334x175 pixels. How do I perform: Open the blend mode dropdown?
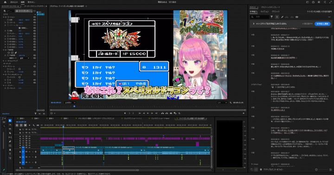25,58
